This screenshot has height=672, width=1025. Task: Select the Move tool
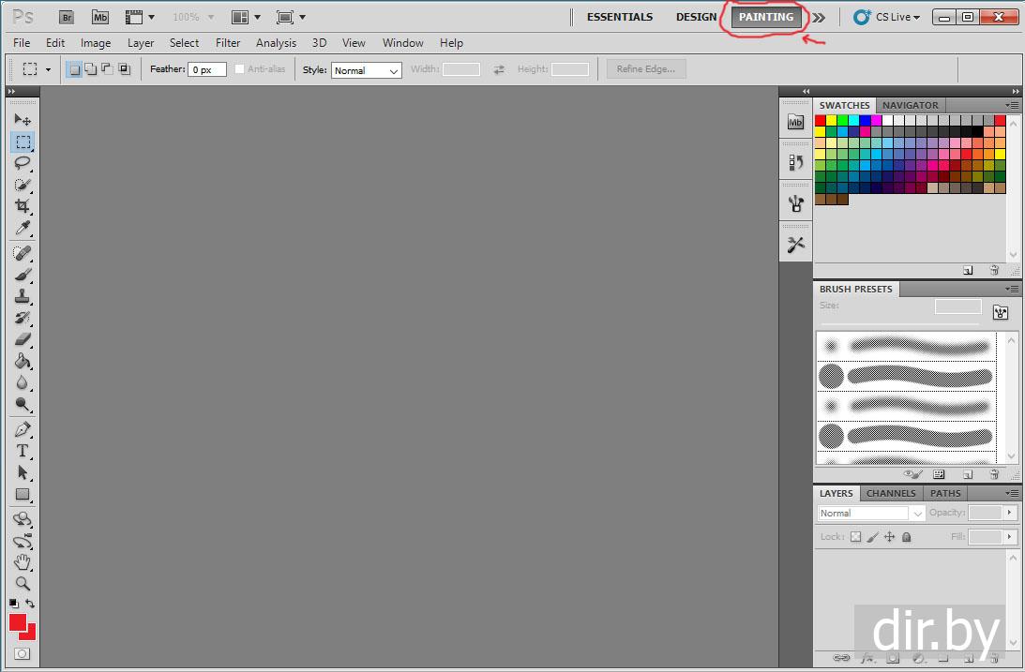[23, 120]
